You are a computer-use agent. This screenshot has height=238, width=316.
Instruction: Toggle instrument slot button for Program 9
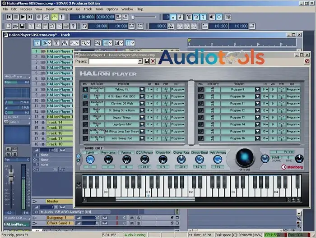point(201,90)
